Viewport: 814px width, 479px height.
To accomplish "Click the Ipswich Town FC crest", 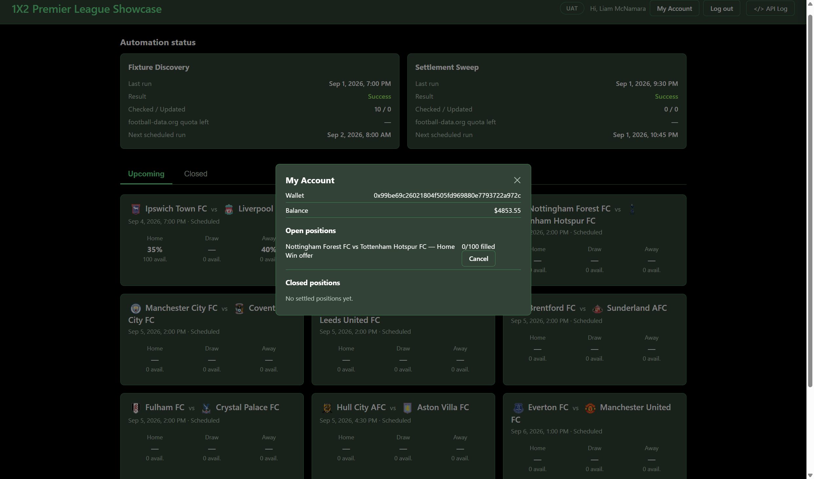I will coord(136,209).
